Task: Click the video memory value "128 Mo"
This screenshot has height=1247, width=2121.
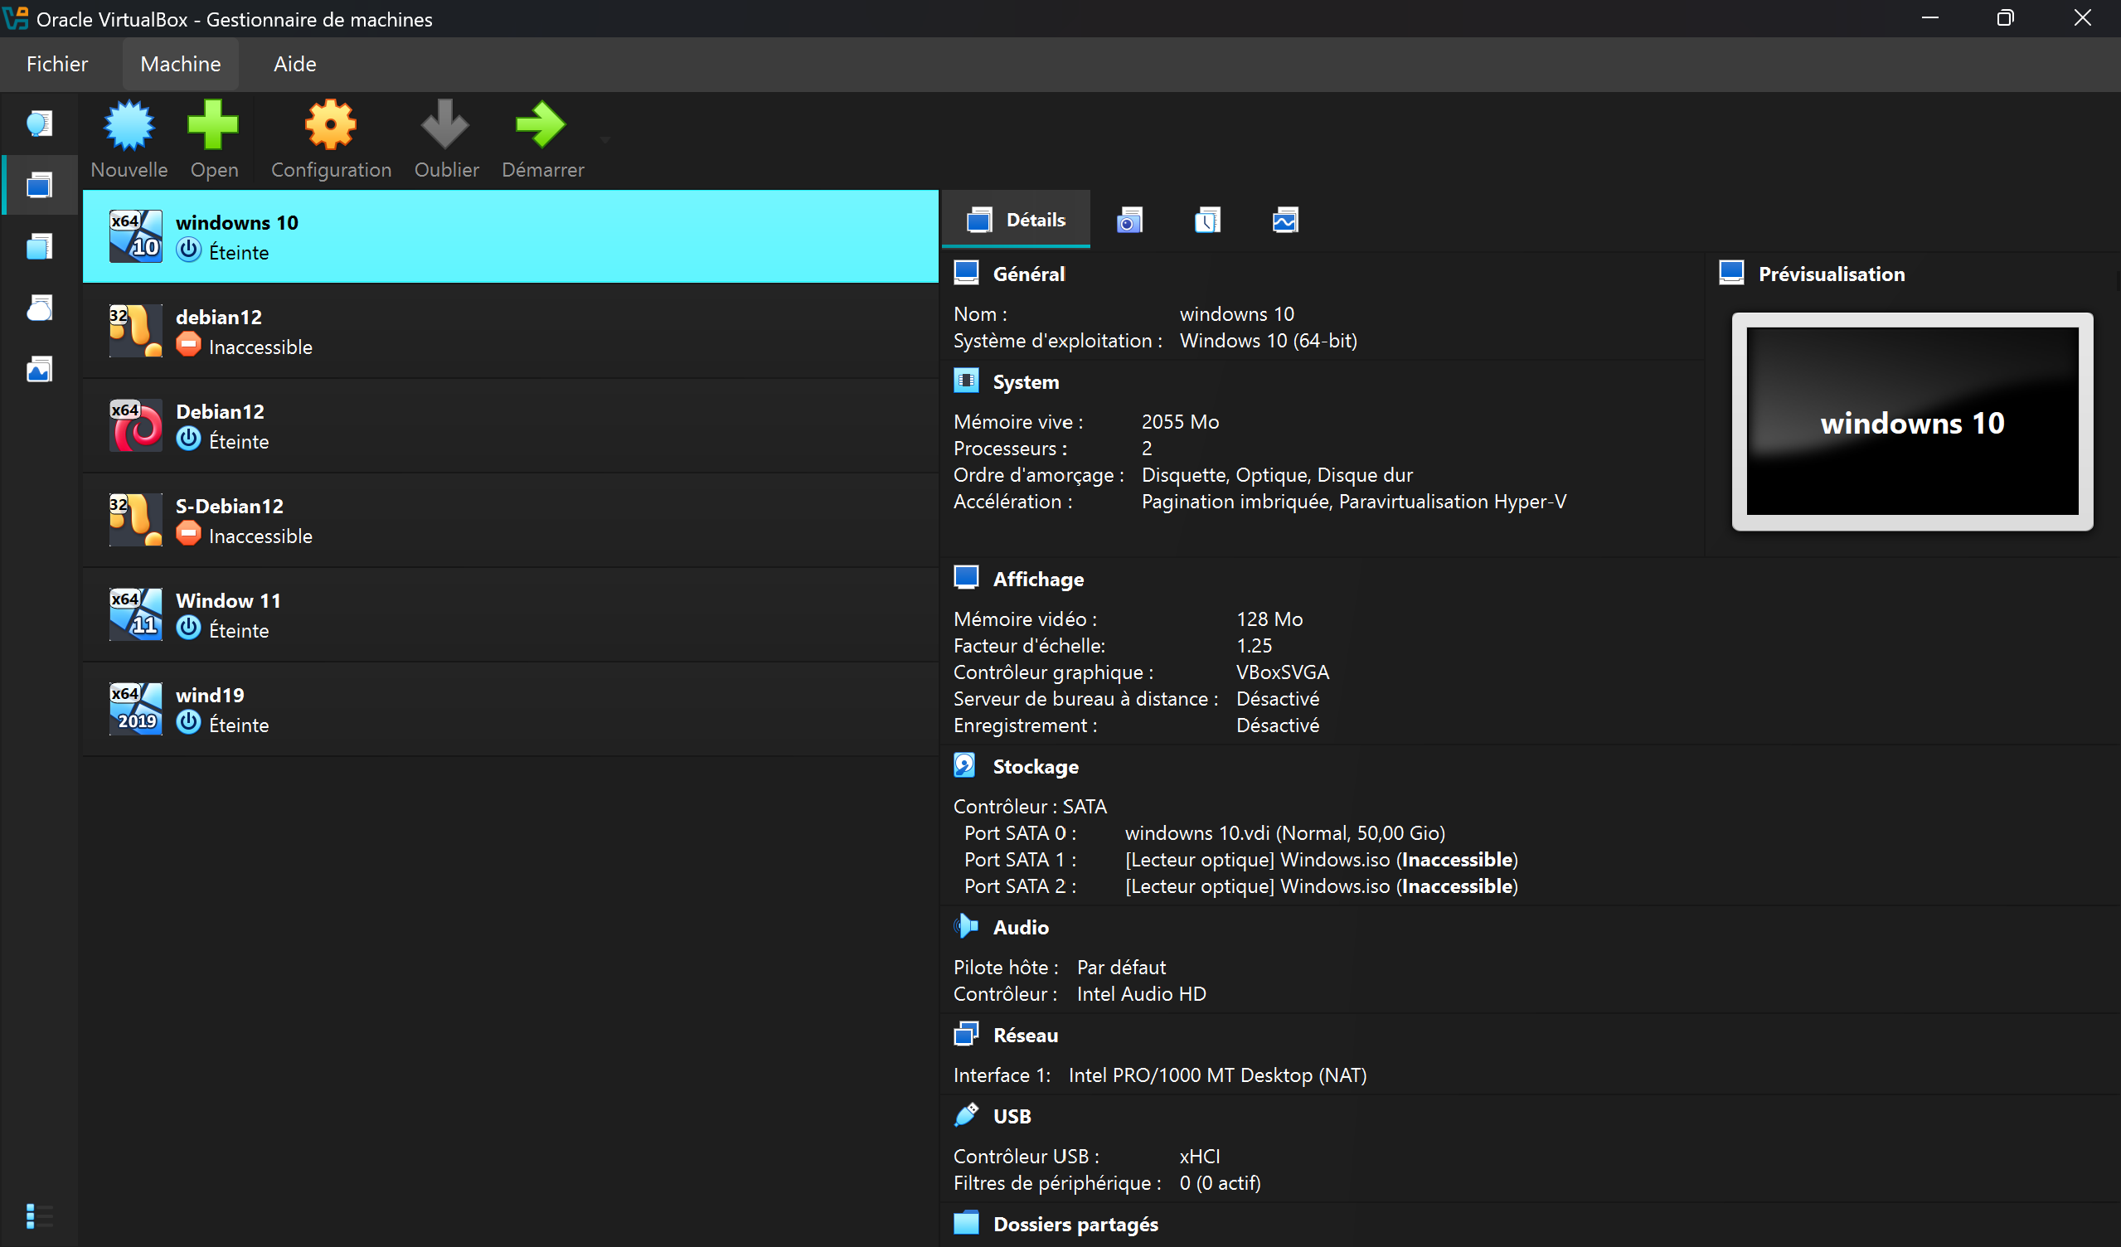Action: point(1269,619)
